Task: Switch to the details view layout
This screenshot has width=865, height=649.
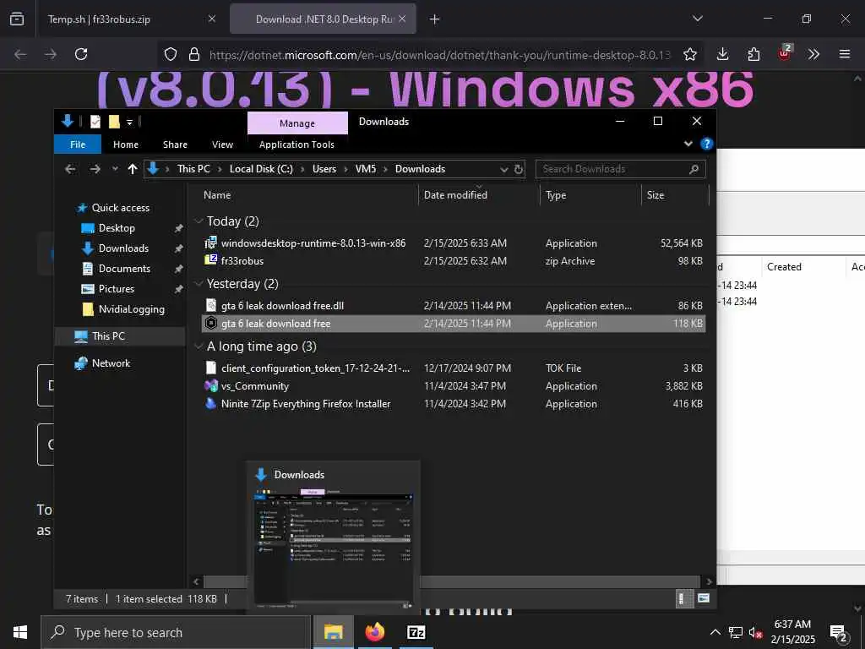Action: 683,598
